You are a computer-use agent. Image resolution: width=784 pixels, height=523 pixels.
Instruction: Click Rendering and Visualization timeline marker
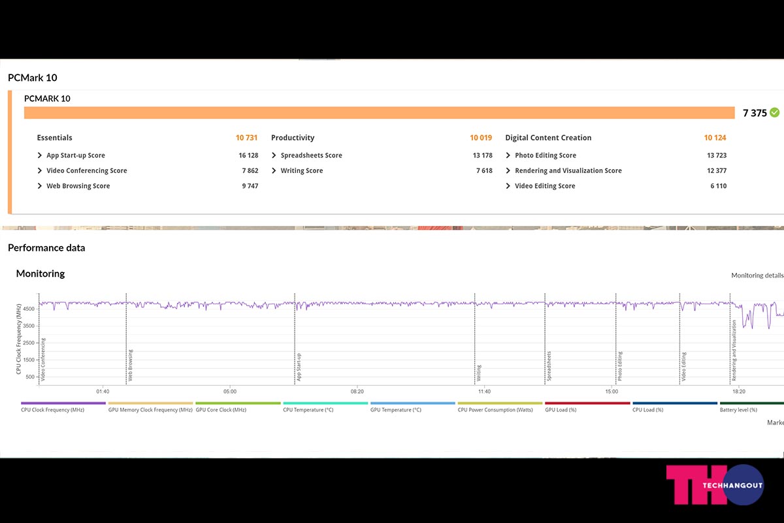[734, 350]
